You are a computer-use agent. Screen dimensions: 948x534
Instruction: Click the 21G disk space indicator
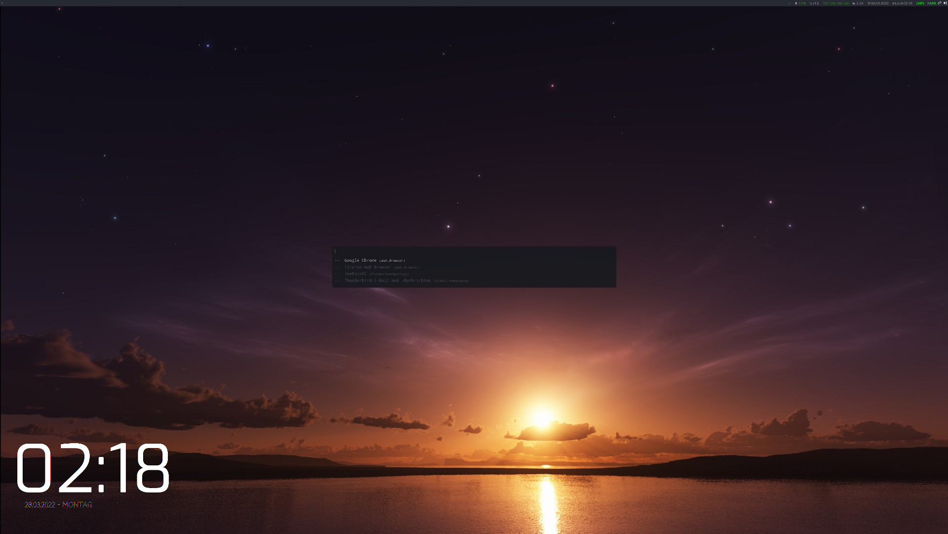(x=814, y=3)
